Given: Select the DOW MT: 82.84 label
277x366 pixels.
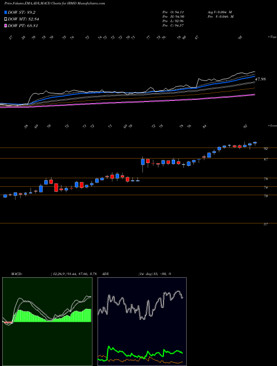Looking at the screenshot, I should click(23, 19).
